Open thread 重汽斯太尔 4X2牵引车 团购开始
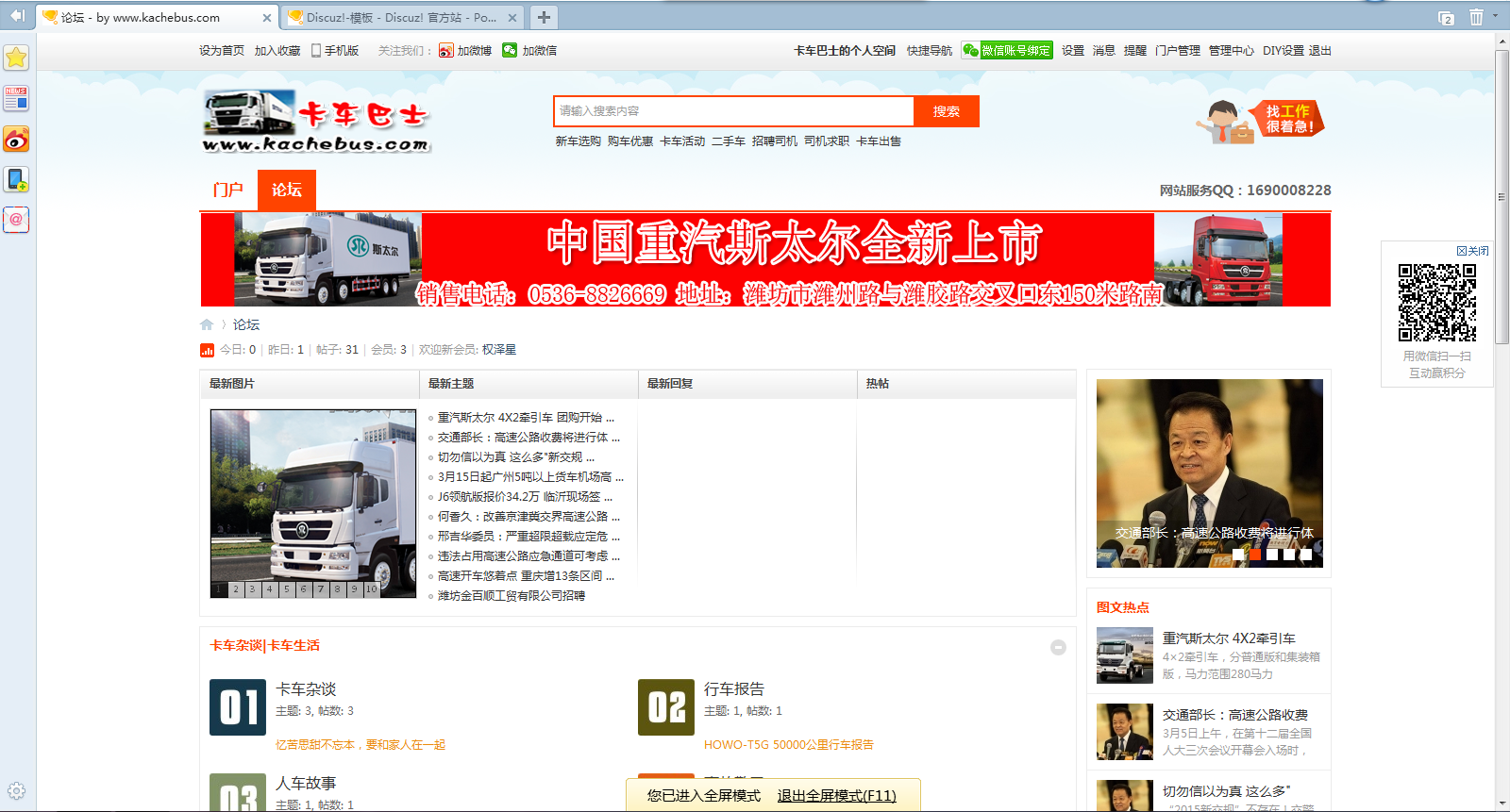The image size is (1510, 812). pos(526,417)
